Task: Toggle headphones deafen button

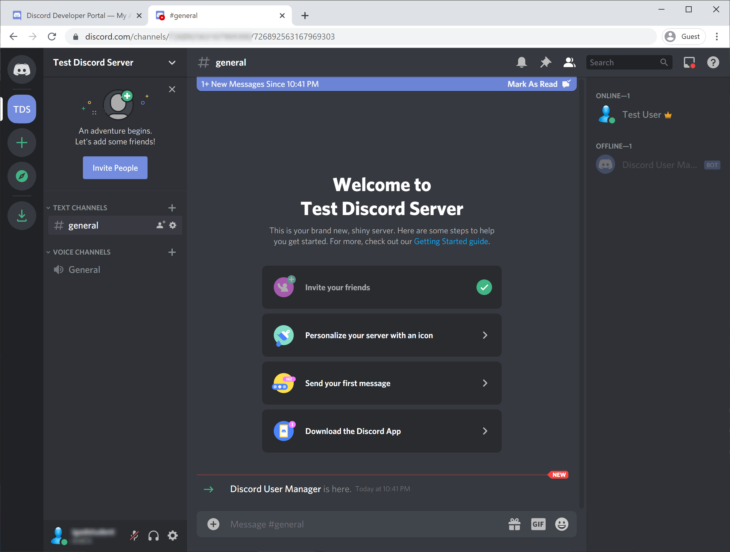Action: pyautogui.click(x=154, y=536)
